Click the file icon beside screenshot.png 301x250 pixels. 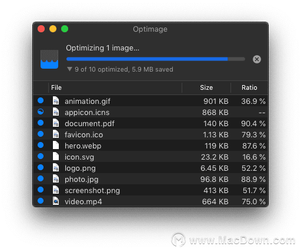(x=56, y=190)
